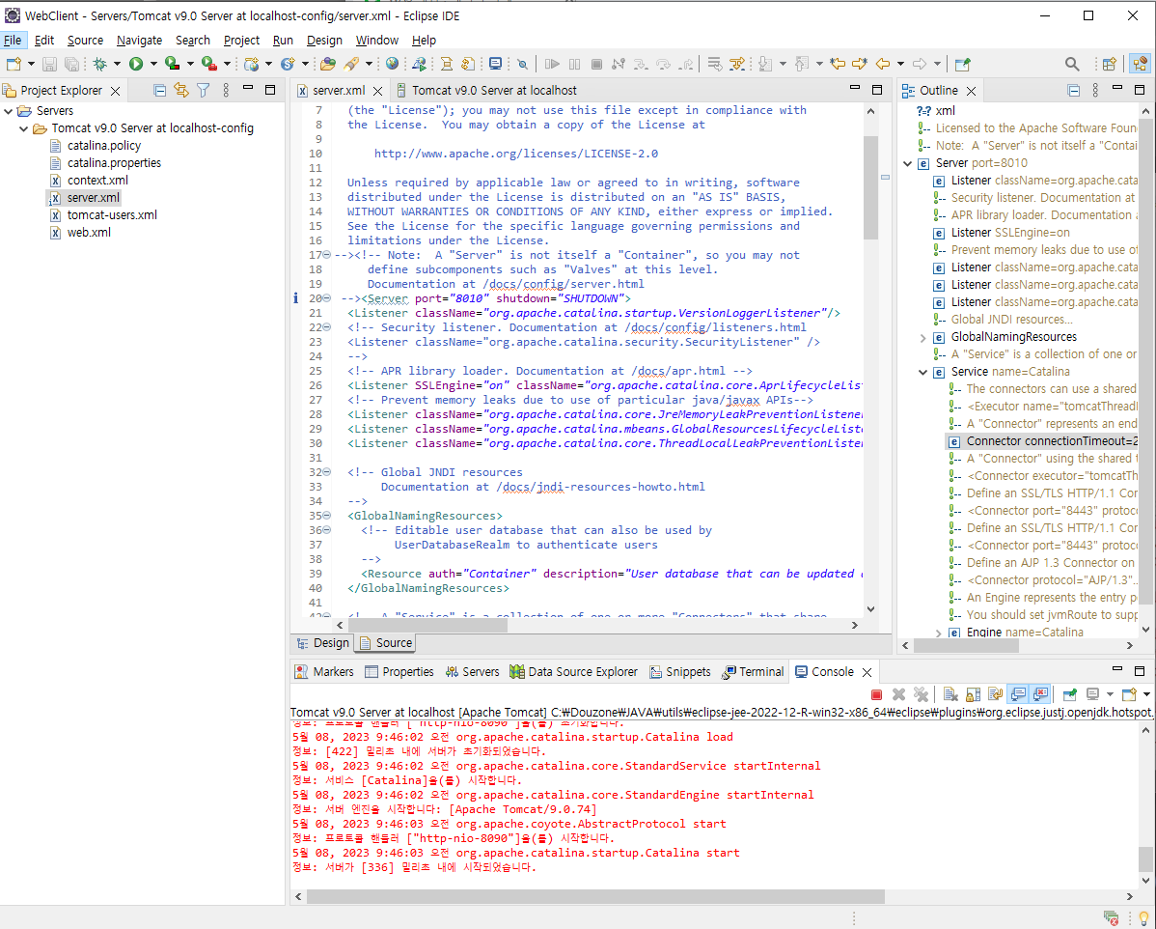Click the Console horizontal scrollbar thumb
Image resolution: width=1156 pixels, height=929 pixels.
tap(595, 896)
